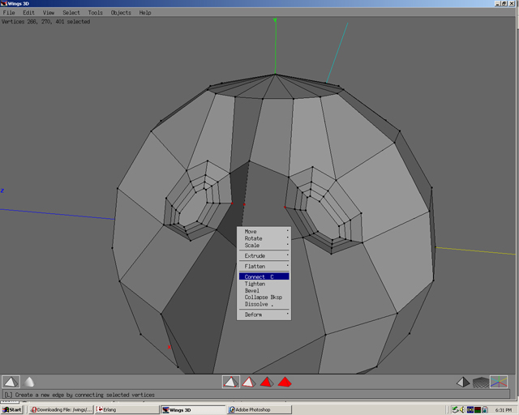The width and height of the screenshot is (519, 415).
Task: Open the File menu
Action: coord(9,13)
